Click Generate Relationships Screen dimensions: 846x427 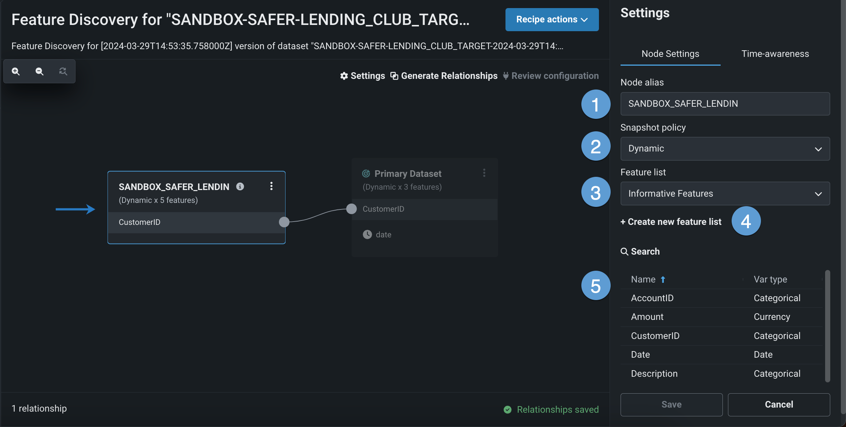pyautogui.click(x=444, y=76)
